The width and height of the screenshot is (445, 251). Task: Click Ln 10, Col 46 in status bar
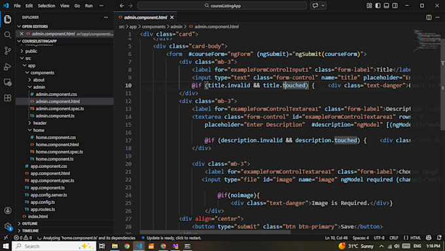pyautogui.click(x=336, y=238)
